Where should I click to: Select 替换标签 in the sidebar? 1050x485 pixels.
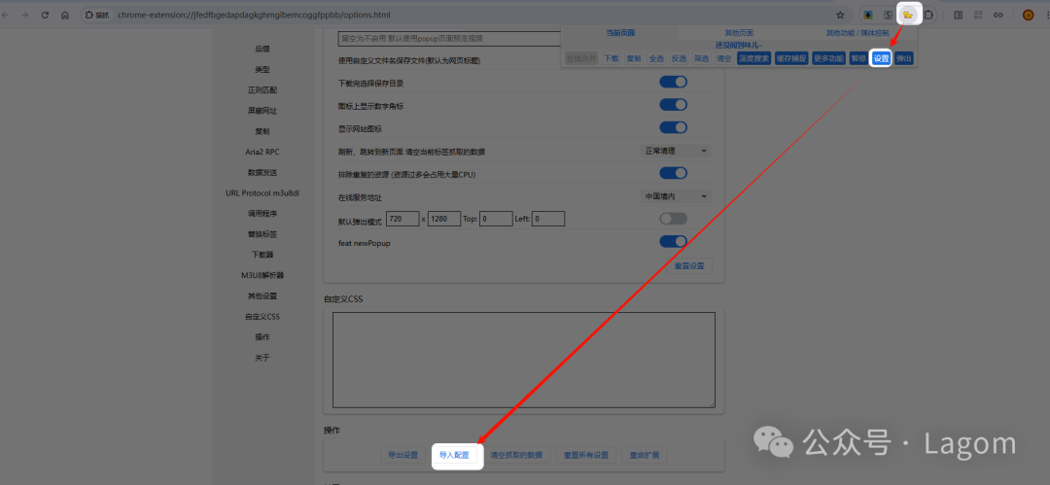click(262, 234)
